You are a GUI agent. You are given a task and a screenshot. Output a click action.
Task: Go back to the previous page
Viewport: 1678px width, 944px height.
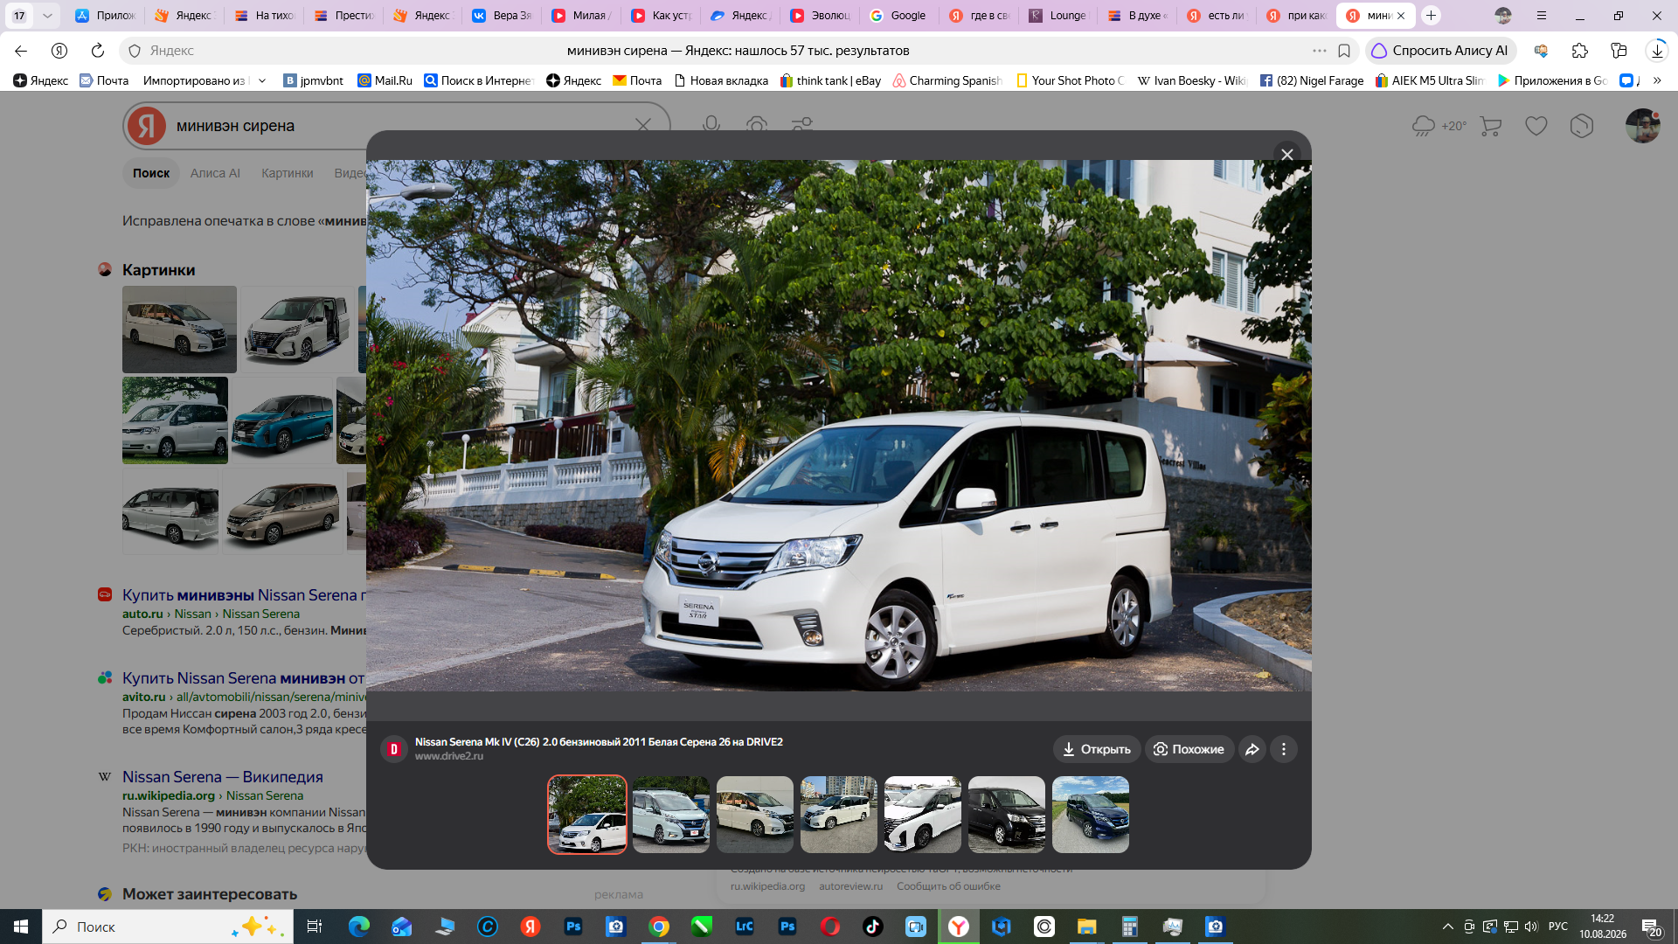pos(21,51)
